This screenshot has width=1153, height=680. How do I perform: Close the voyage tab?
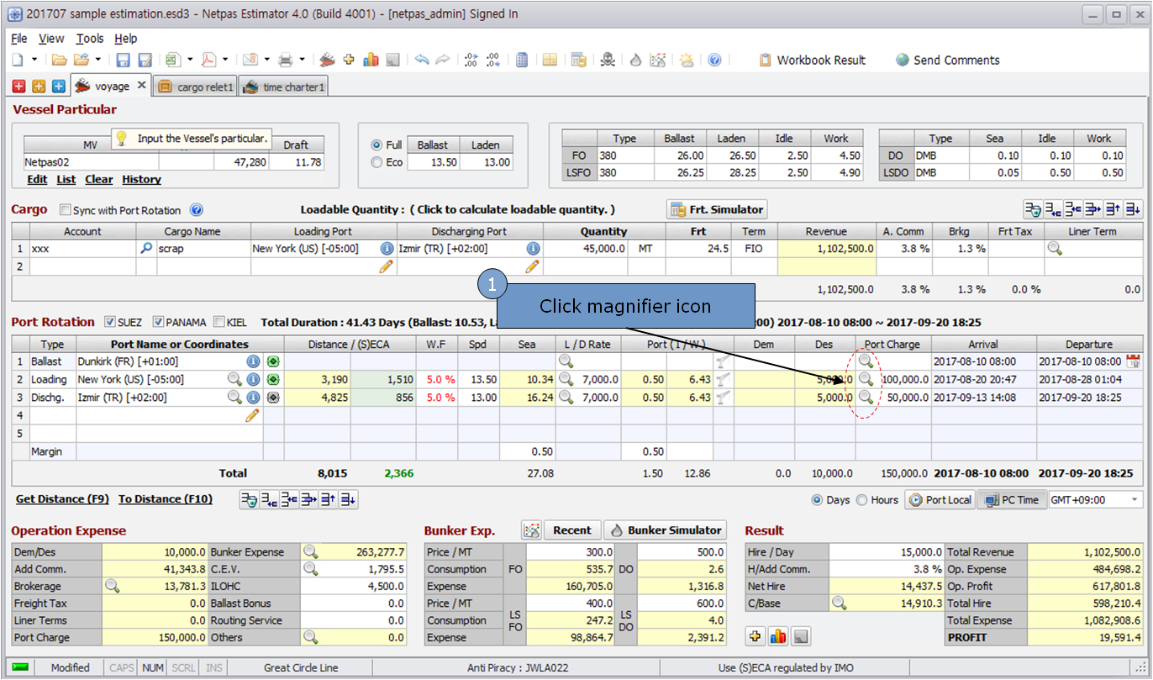coord(141,85)
